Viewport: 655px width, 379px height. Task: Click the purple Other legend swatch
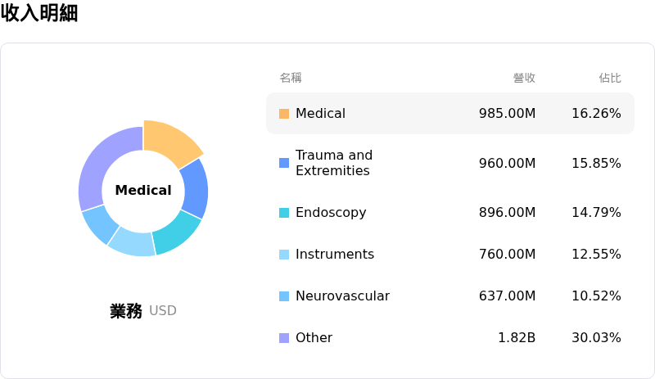[x=284, y=338]
